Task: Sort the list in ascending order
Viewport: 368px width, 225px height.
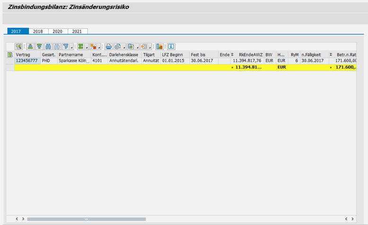Action: point(30,46)
